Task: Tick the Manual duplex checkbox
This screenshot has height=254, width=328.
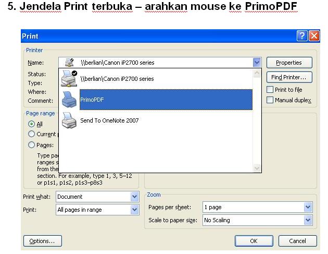Action: (x=270, y=100)
